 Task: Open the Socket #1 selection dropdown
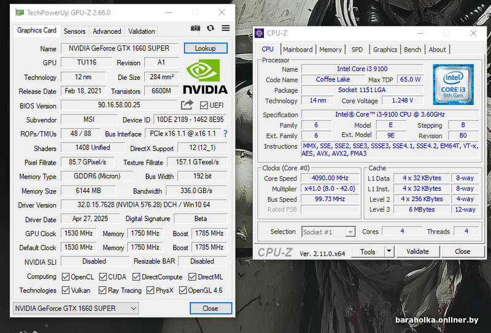pyautogui.click(x=328, y=232)
